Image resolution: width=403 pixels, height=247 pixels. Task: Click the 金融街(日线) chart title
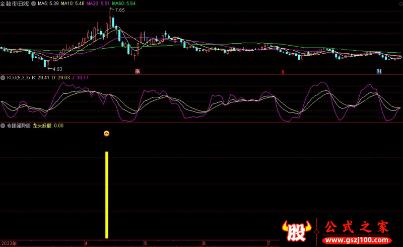[15, 4]
